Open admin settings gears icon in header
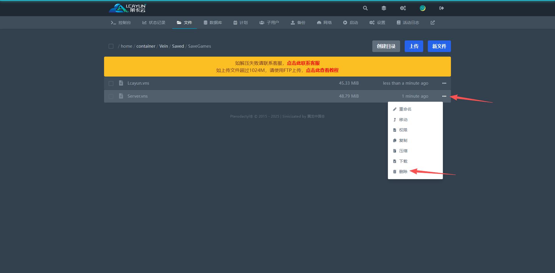The width and height of the screenshot is (555, 273). 403,8
